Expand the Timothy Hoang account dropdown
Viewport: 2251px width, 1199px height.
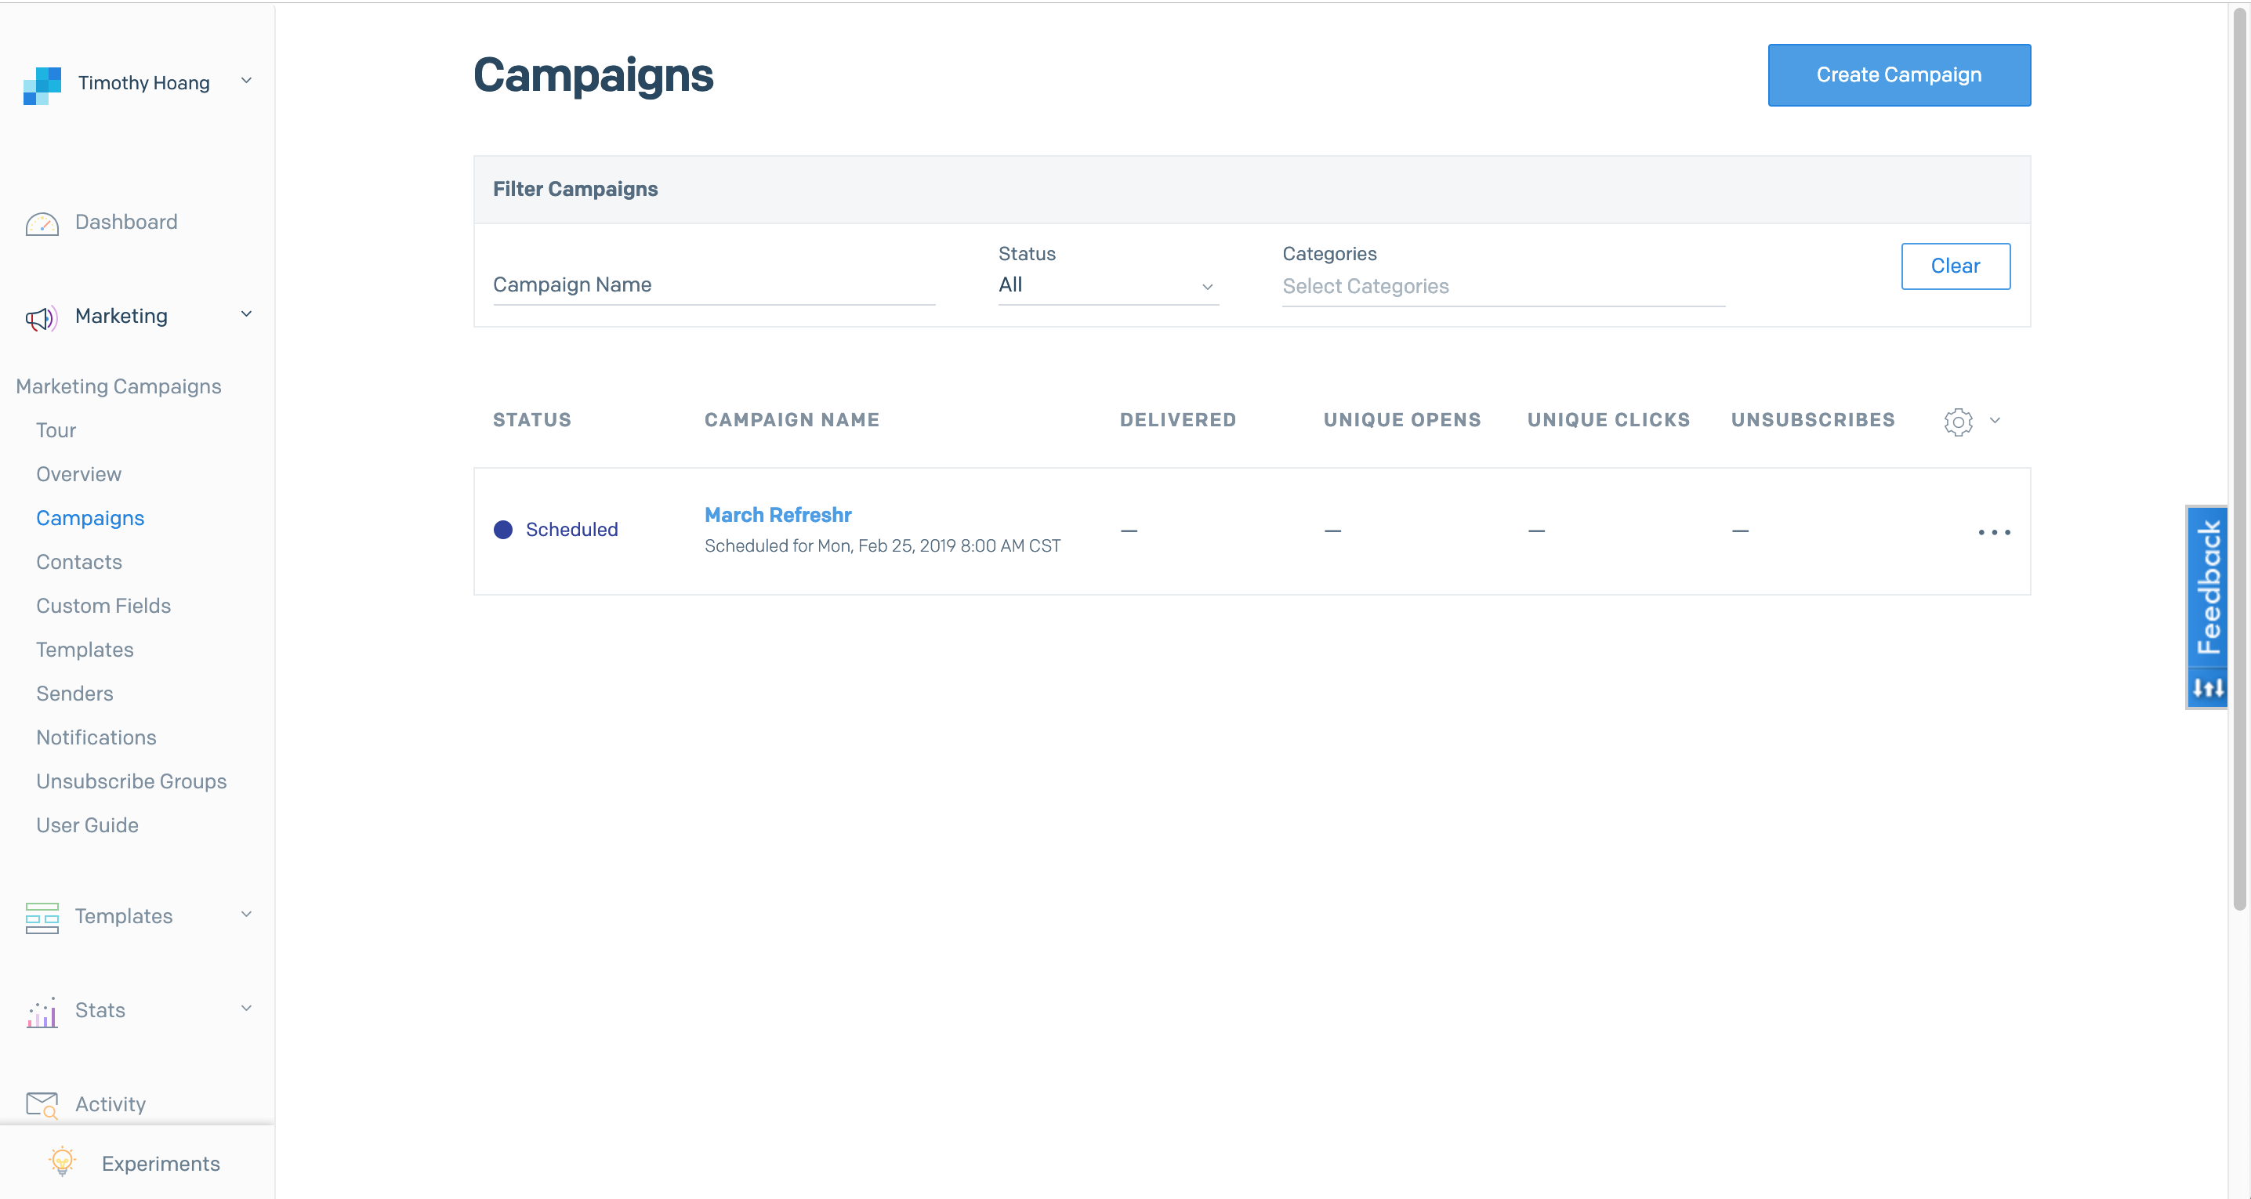tap(246, 82)
